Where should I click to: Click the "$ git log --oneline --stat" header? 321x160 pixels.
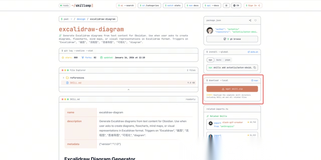[x=77, y=51]
